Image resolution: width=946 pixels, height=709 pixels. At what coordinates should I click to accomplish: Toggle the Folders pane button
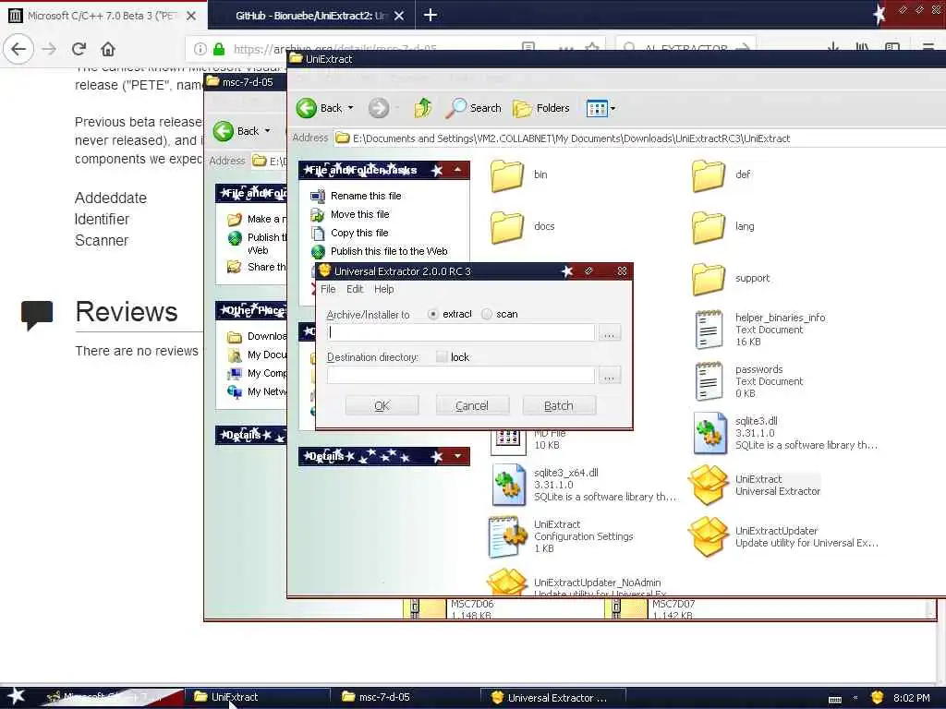541,108
